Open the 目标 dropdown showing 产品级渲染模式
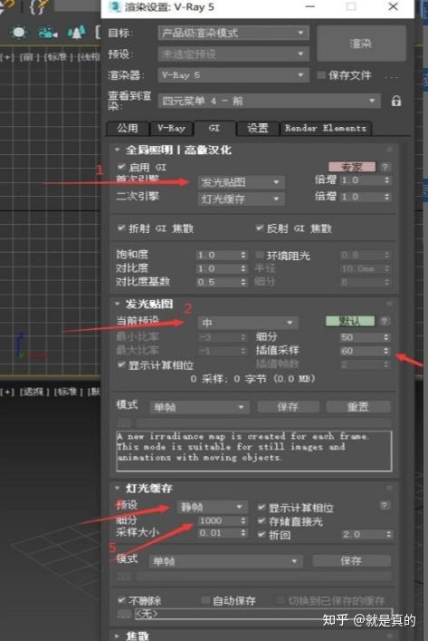This screenshot has width=428, height=641. (x=233, y=33)
